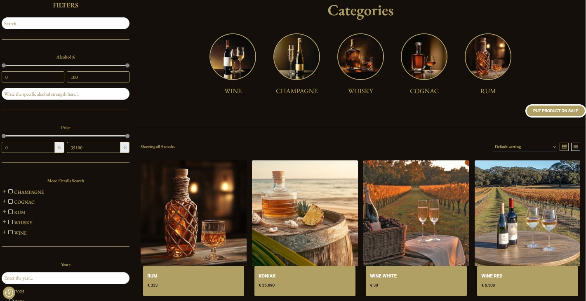Click the cookie consent badge icon
The height and width of the screenshot is (301, 586).
click(9, 293)
